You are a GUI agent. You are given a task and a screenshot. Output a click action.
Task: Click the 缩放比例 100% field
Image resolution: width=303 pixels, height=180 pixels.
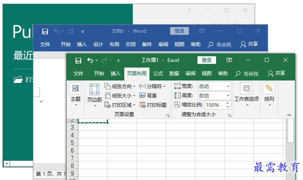(x=215, y=105)
